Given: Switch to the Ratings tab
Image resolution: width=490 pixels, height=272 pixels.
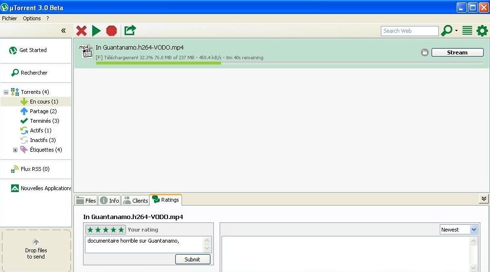Looking at the screenshot, I should pyautogui.click(x=166, y=200).
